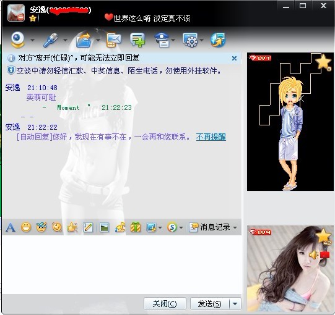Expand the search options arrow
The height and width of the screenshot is (315, 335).
181,228
